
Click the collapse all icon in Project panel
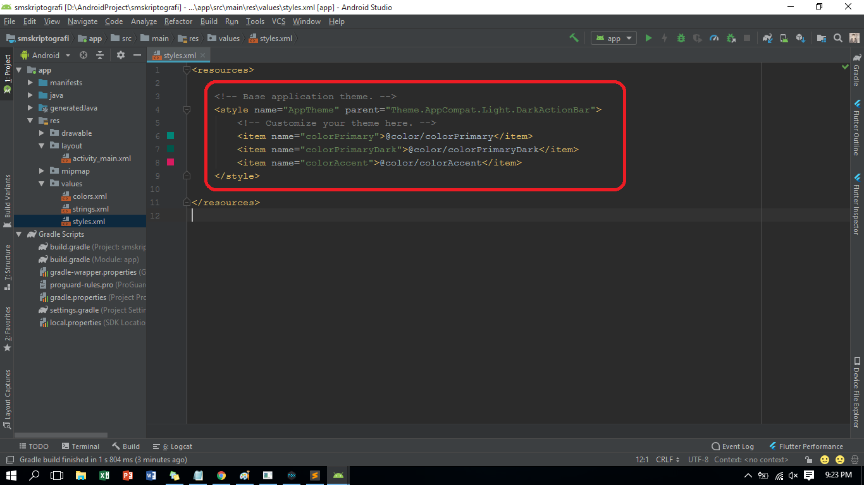pos(99,56)
